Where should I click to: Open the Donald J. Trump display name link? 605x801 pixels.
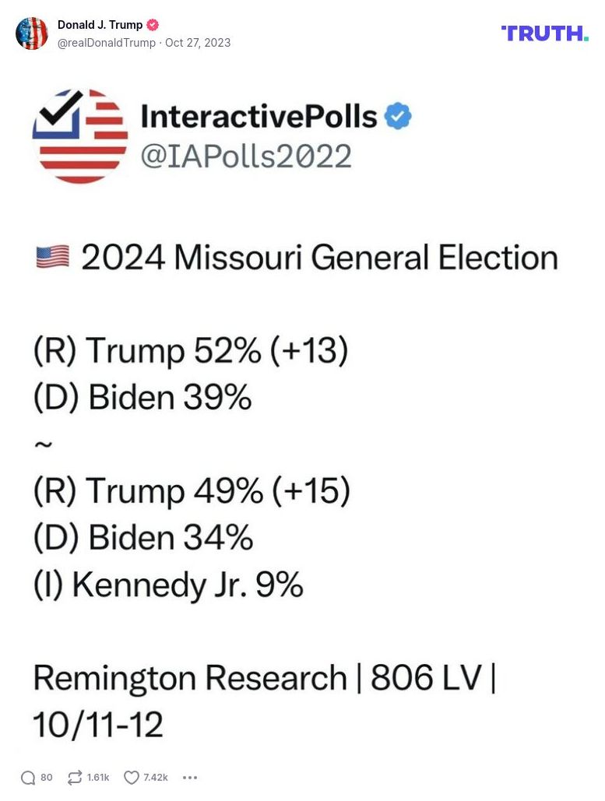[x=100, y=25]
